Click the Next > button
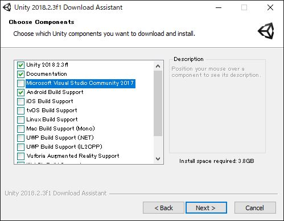 click(x=206, y=208)
